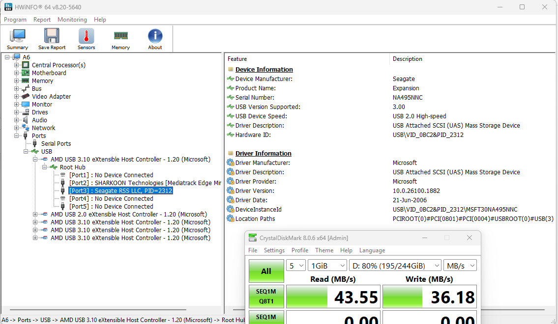The height and width of the screenshot is (324, 558).
Task: Click the CrystalDiskMark title bar icon
Action: pyautogui.click(x=253, y=238)
